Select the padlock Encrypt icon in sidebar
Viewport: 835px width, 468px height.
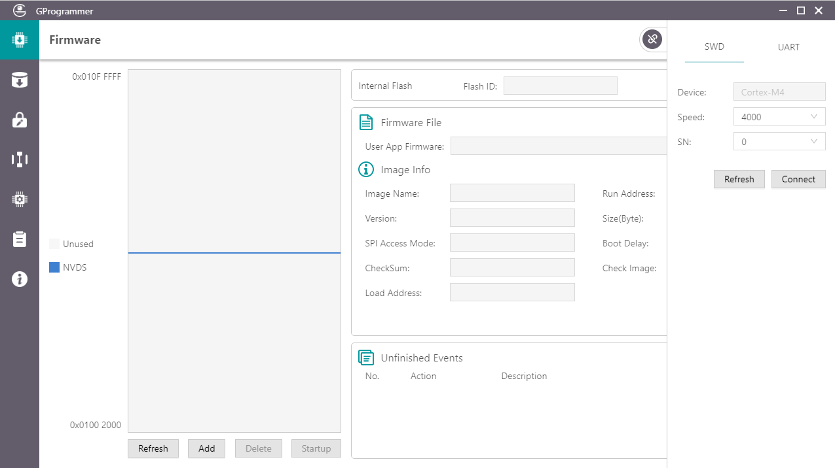pyautogui.click(x=20, y=120)
